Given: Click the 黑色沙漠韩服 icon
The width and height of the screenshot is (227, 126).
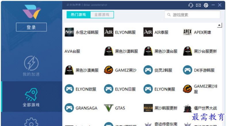Looking at the screenshot, I should [108, 51].
